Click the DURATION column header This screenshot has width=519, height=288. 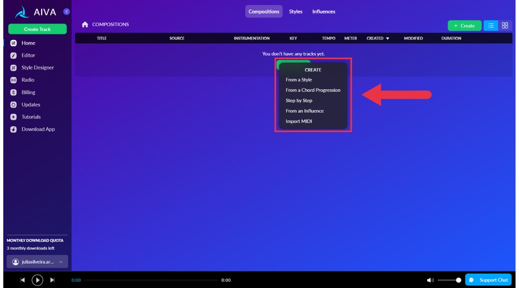[451, 38]
